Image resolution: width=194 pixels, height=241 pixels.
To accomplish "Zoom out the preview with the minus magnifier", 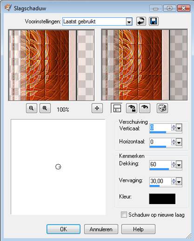I will tap(32, 108).
